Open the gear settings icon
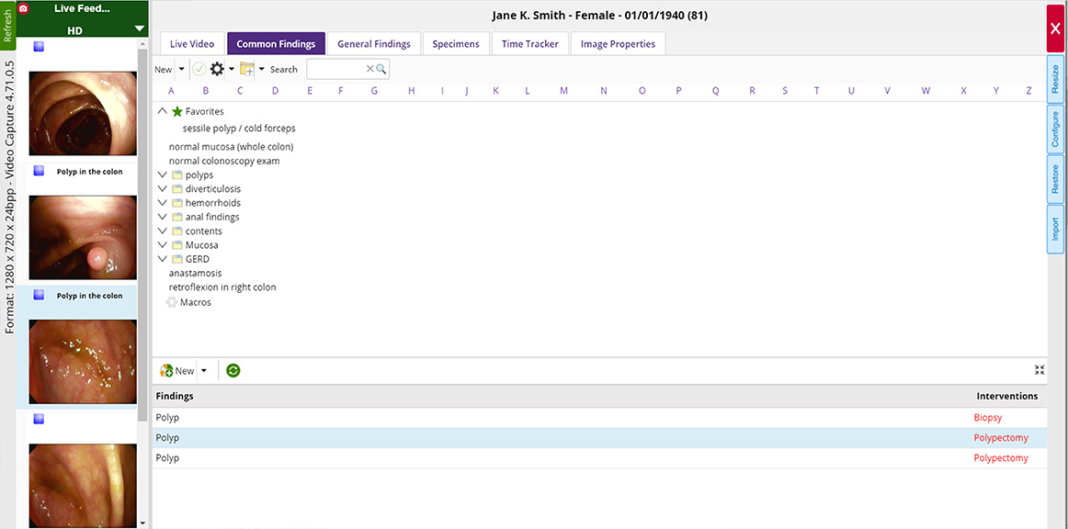 click(218, 69)
